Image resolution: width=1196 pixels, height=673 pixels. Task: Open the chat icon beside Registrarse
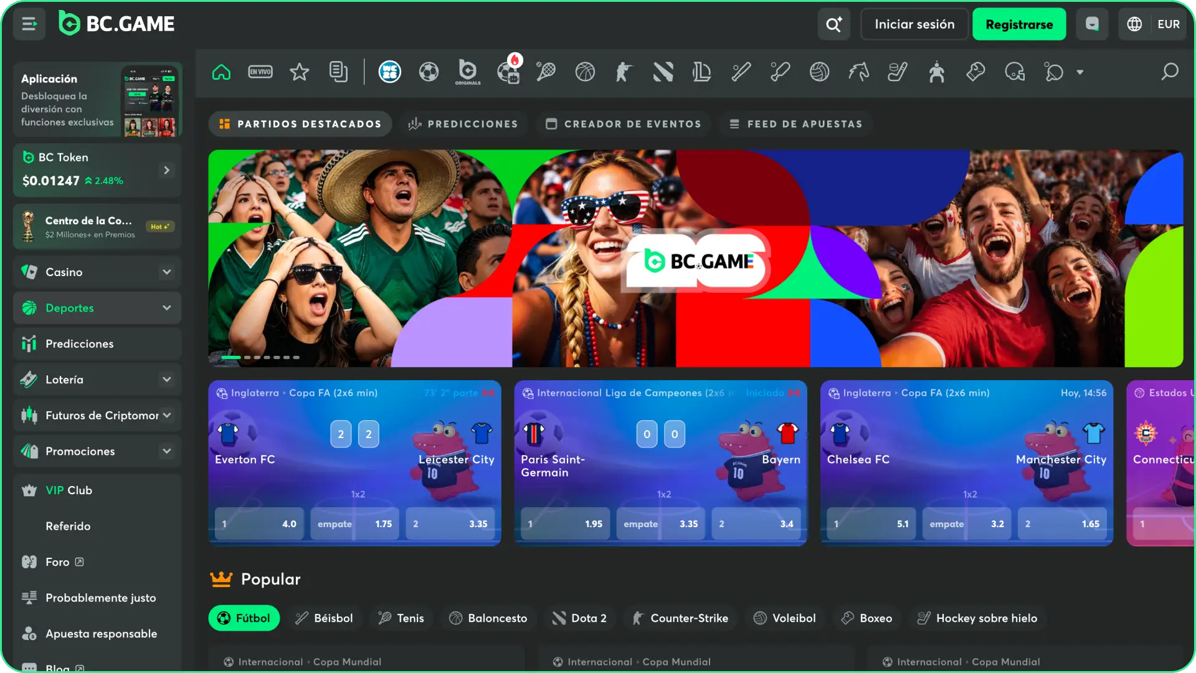(1092, 24)
